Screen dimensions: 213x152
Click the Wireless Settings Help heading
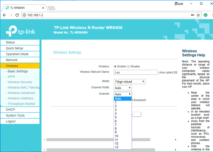pos(194,53)
